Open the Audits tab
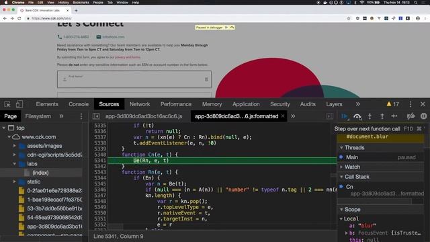This screenshot has height=242, width=430. pyautogui.click(x=308, y=104)
